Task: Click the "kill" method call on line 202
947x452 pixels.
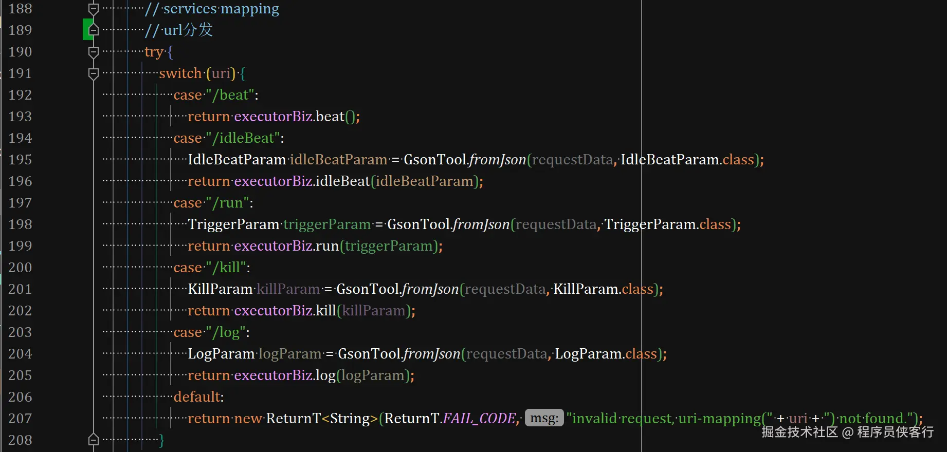Action: click(325, 311)
